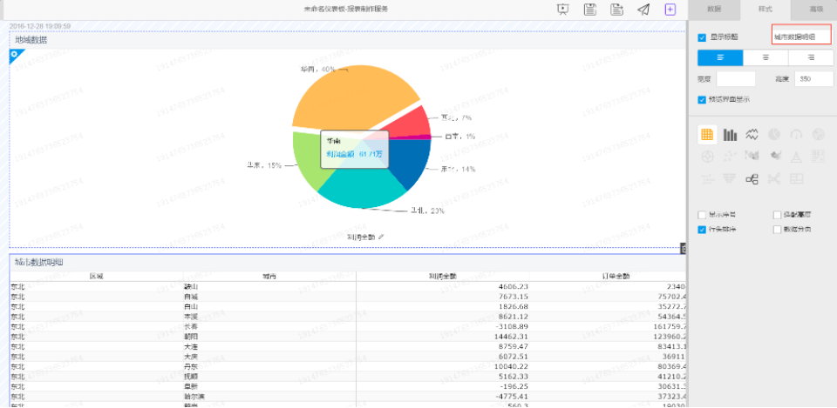Click the purple add widget icon
This screenshot has height=408, width=837.
670,10
